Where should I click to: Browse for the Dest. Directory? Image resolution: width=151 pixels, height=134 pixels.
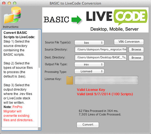(136, 58)
